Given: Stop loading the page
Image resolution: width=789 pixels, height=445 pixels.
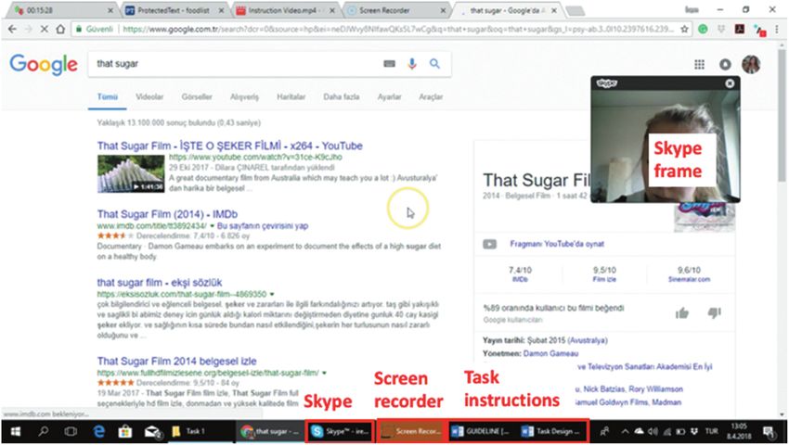Looking at the screenshot, I should click(x=45, y=29).
